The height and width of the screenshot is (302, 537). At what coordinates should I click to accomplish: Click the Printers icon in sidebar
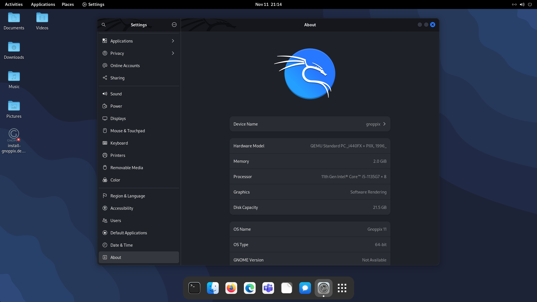click(x=105, y=155)
